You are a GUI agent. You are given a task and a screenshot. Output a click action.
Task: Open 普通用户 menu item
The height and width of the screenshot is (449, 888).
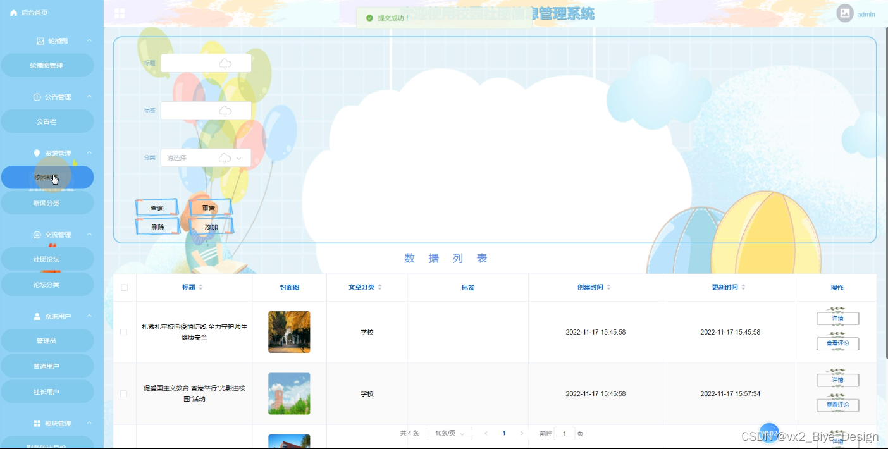[x=47, y=366]
